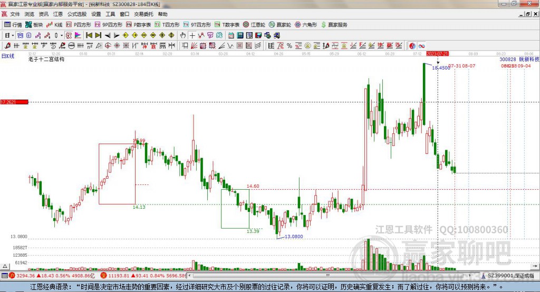Click the blue infinity symbol icon
Viewport: 540px width, 292px height.
pyautogui.click(x=421, y=46)
